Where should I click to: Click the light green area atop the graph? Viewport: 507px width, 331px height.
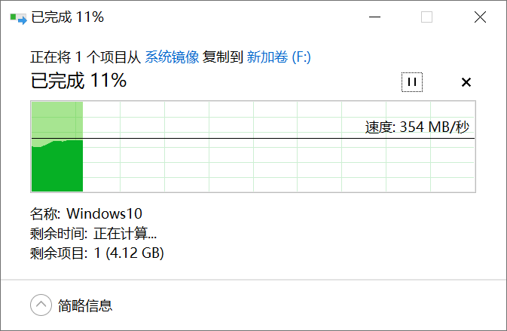57,119
